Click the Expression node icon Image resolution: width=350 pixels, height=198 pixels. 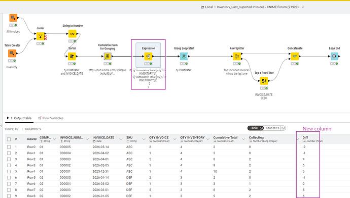(x=148, y=56)
